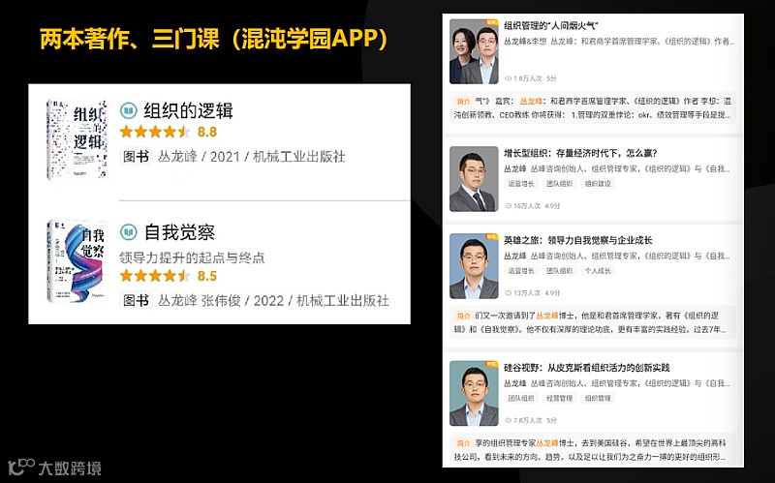Click the 图书 tag in the 组织的逻辑 row
This screenshot has height=483, width=775.
[x=136, y=157]
